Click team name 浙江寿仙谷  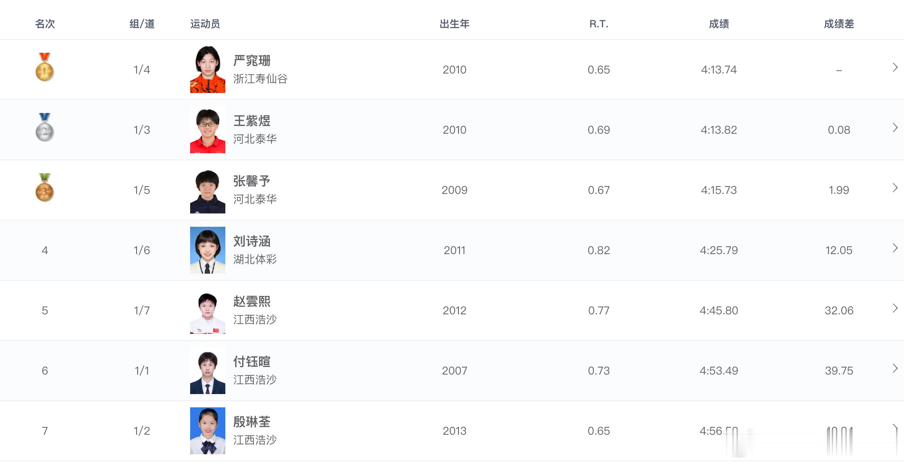261,79
